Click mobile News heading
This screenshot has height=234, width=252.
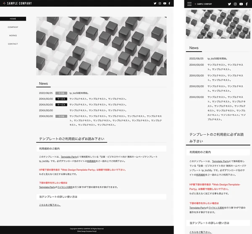pos(194,48)
